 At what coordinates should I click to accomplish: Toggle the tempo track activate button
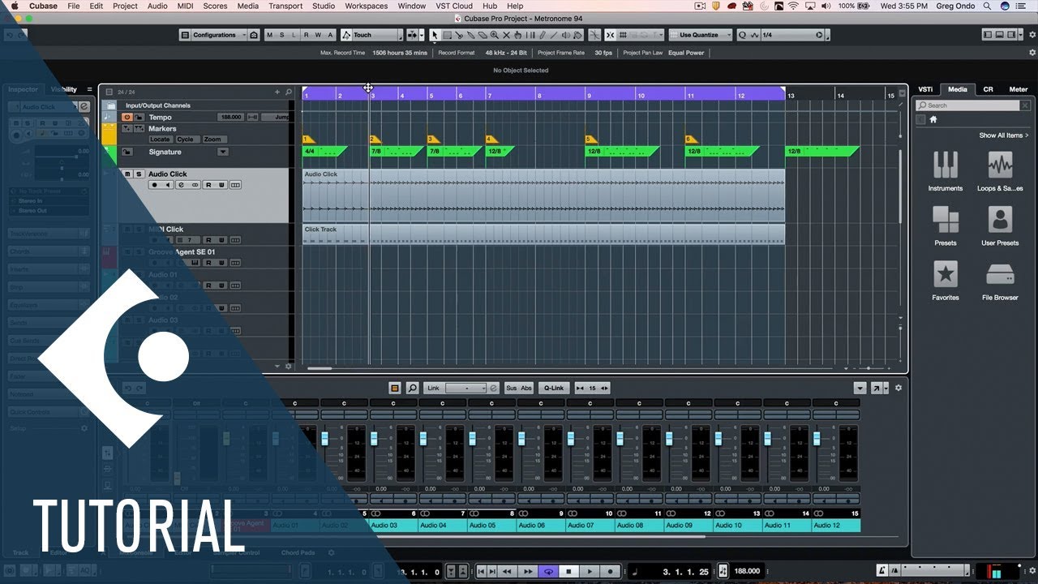[127, 117]
